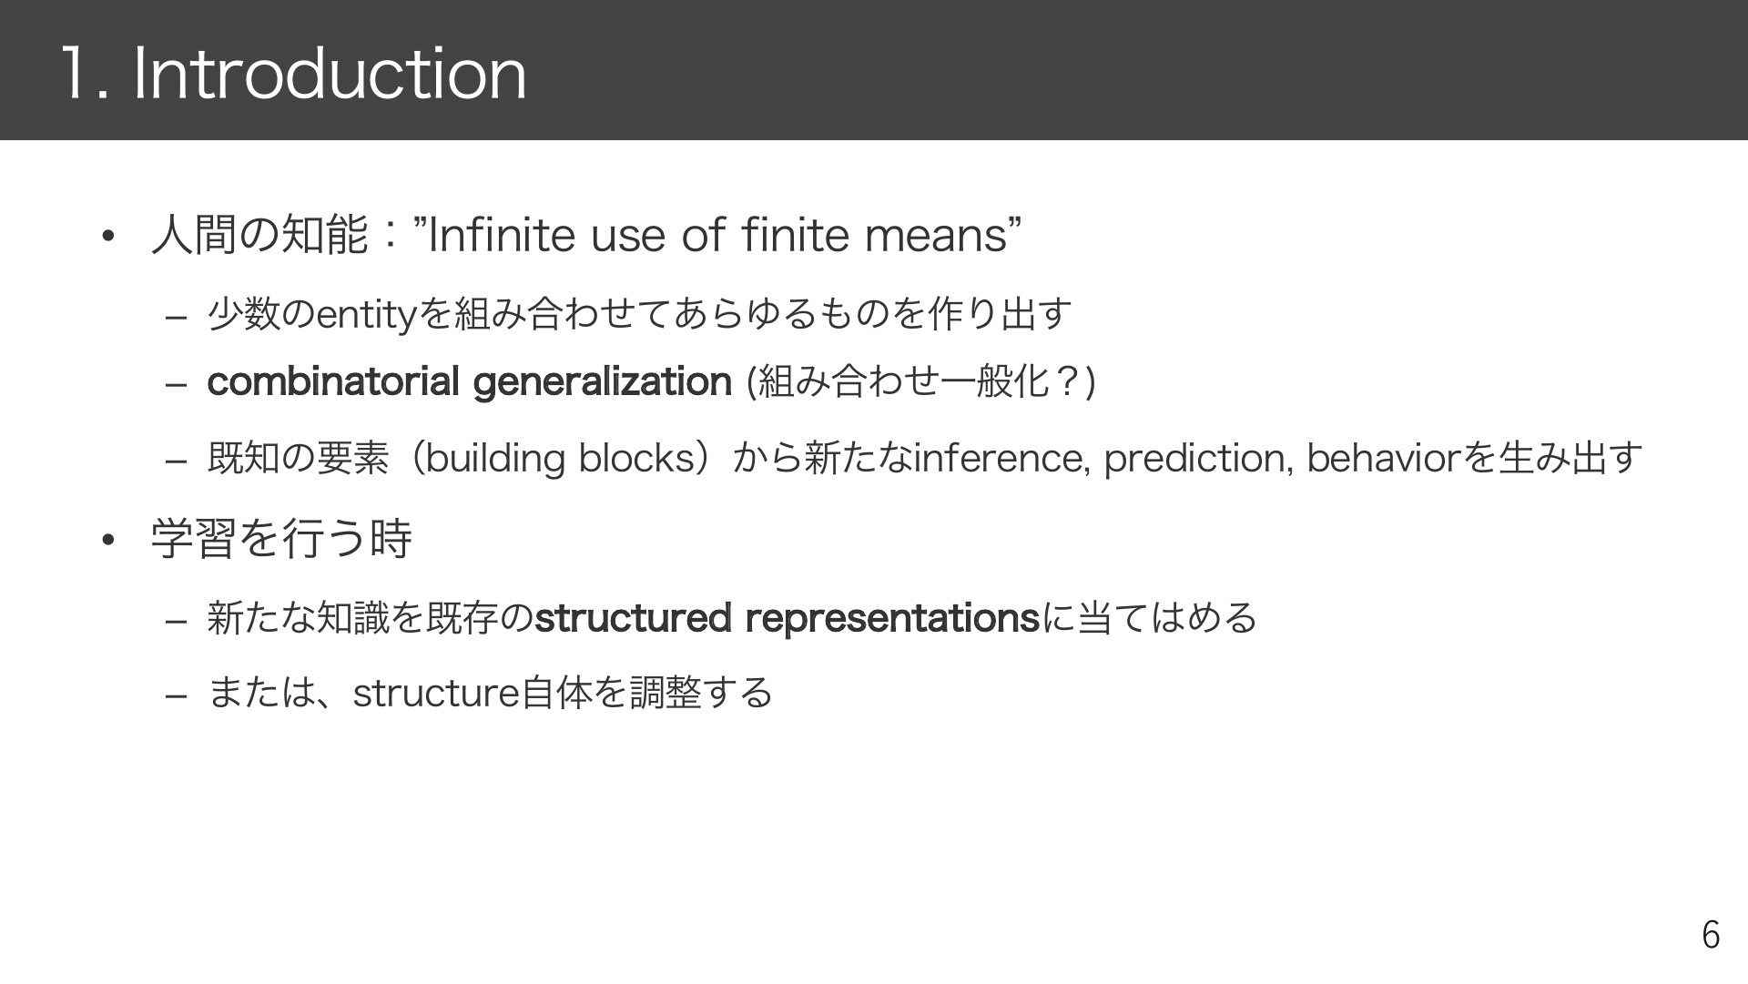Select the line 'または、structure自体を調整する'

490,693
